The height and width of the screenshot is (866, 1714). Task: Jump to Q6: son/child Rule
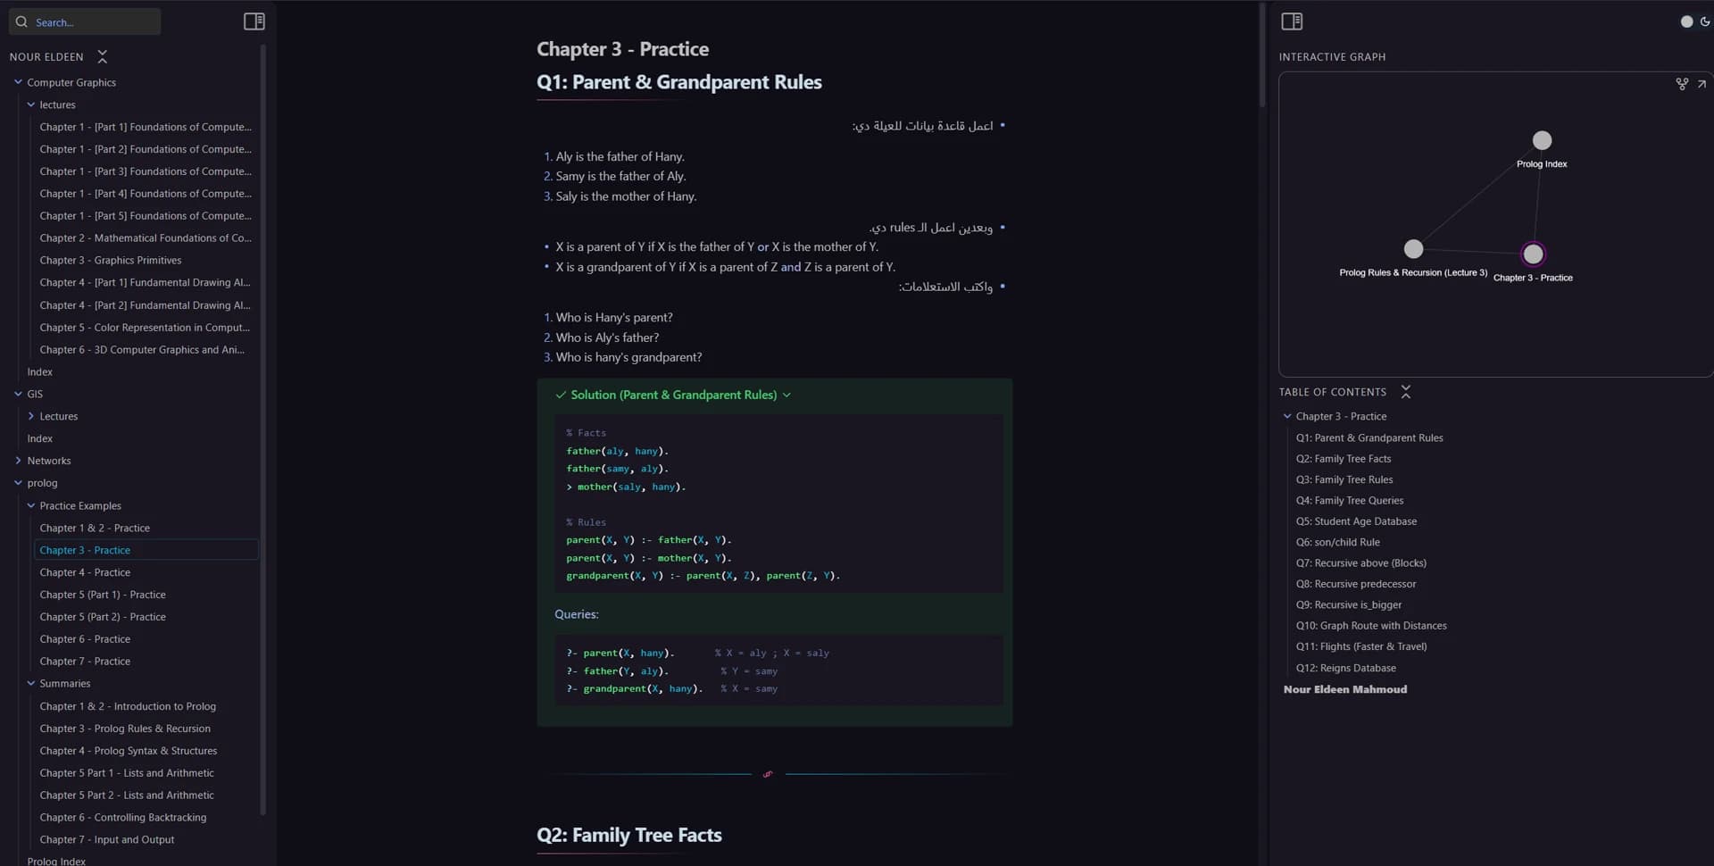click(1338, 543)
